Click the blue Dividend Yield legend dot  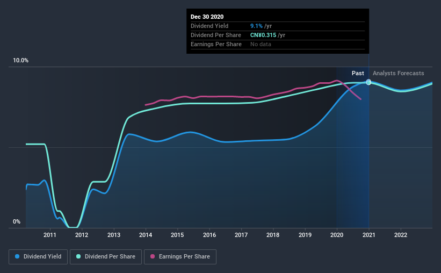[17, 256]
